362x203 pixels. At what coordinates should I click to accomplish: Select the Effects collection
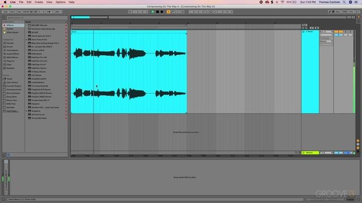(x=13, y=25)
